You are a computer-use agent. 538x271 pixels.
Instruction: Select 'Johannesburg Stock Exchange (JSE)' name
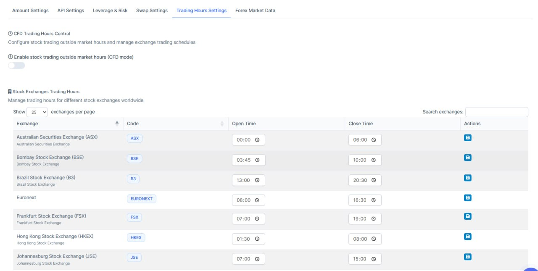coord(57,256)
